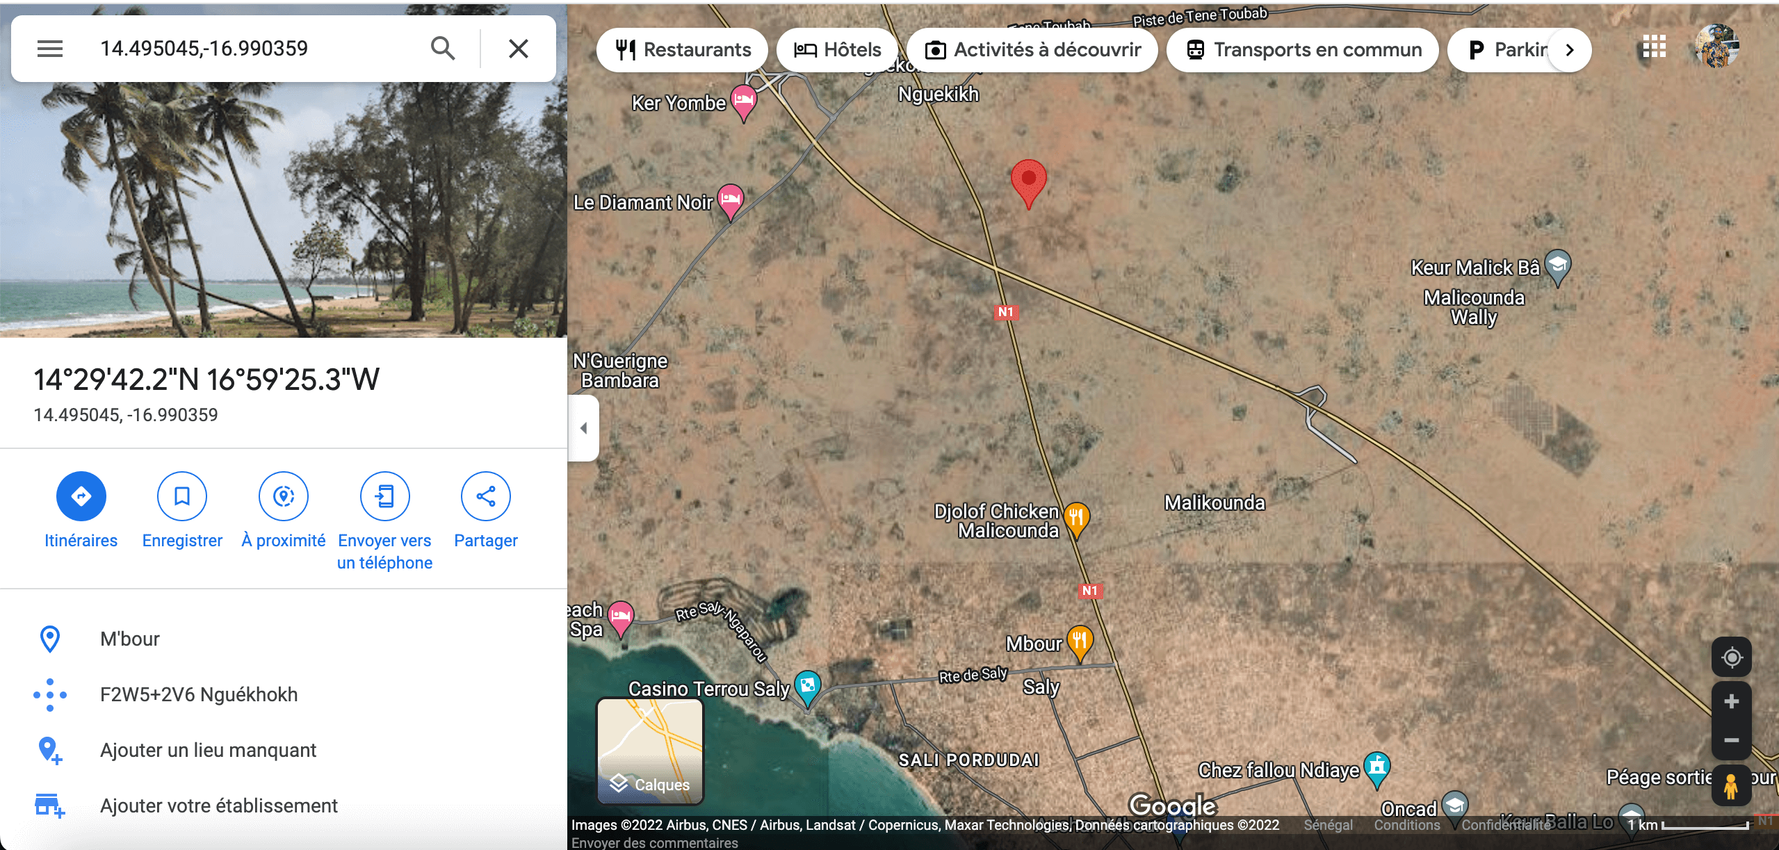1779x850 pixels.
Task: Select the Hôtels filter chip
Action: pos(838,50)
